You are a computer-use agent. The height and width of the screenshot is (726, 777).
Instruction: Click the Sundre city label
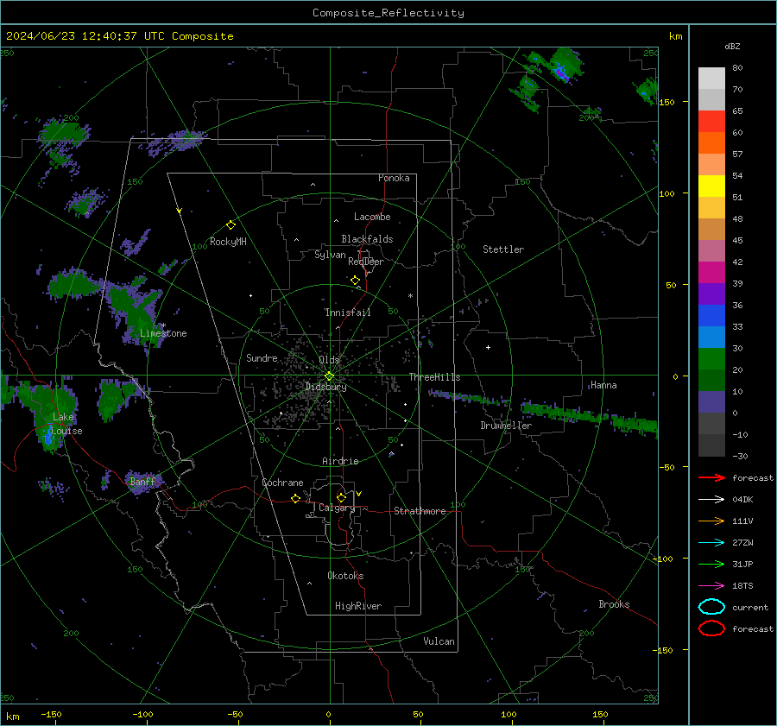point(262,357)
